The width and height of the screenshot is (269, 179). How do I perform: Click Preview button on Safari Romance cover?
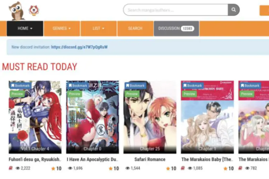(x=132, y=94)
